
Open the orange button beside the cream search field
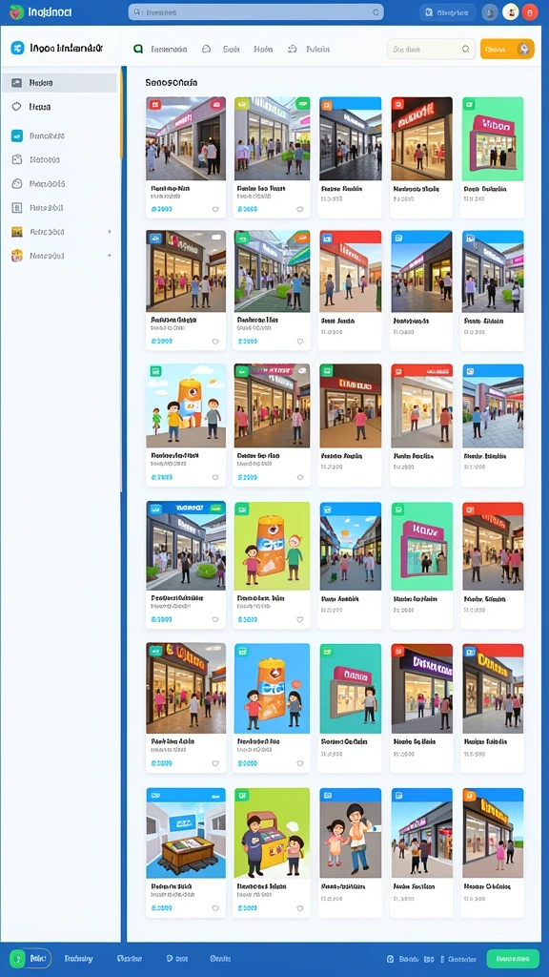[507, 49]
